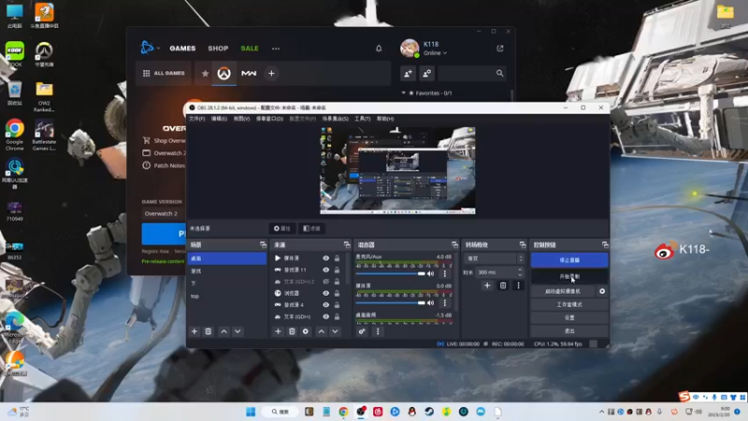Open OBS Edit menu
Viewport: 748px width, 421px height.
pyautogui.click(x=219, y=119)
